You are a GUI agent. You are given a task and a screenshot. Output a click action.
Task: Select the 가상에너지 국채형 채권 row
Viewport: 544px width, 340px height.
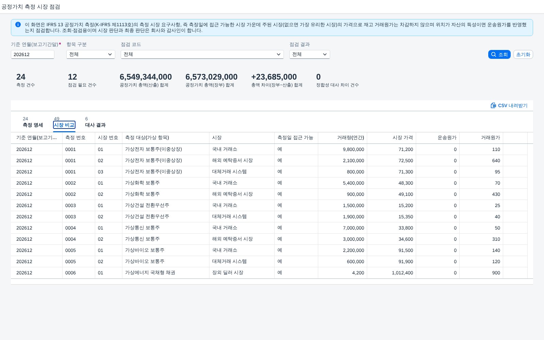pyautogui.click(x=272, y=273)
